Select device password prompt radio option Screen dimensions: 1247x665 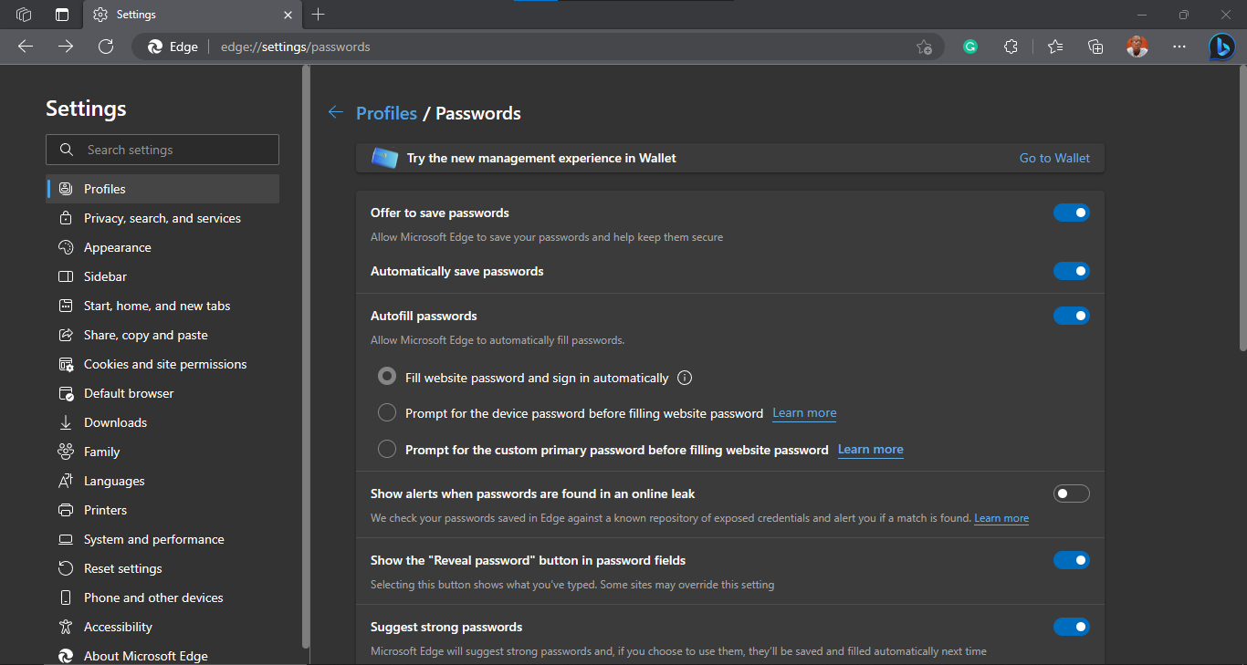387,413
